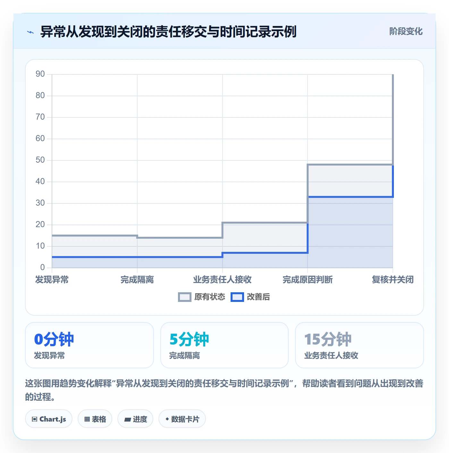
Task: Click the 50 y-axis tick label
Action: [40, 160]
